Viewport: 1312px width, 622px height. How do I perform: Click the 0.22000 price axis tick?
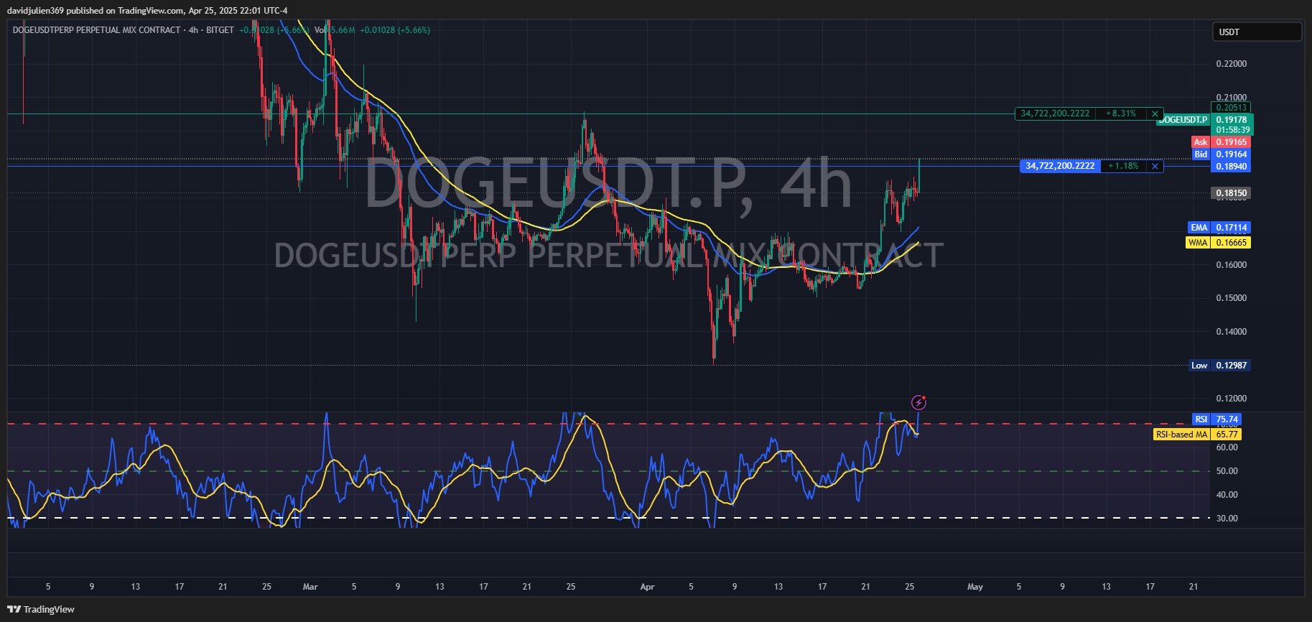pyautogui.click(x=1232, y=64)
